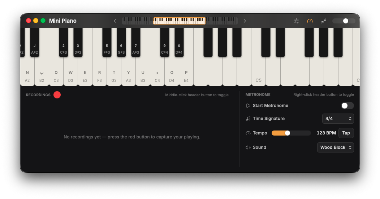Click the speaker icon next to Sound

[248, 147]
